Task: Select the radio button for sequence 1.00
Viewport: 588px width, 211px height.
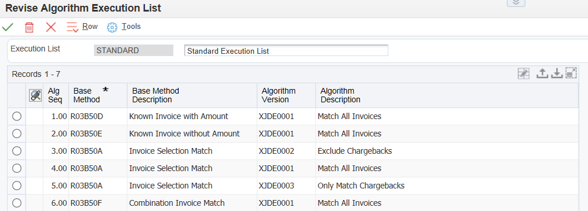Action: (17, 116)
